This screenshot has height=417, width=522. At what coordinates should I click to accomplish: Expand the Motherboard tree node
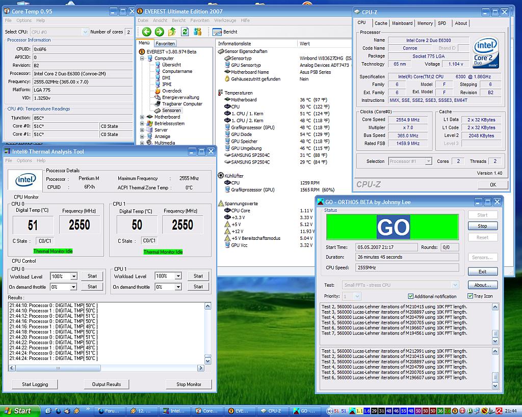142,117
